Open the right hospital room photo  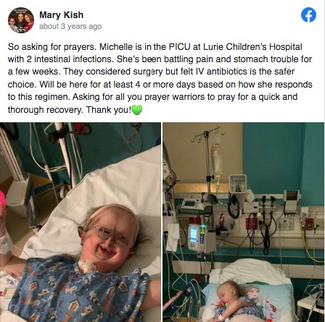(244, 222)
